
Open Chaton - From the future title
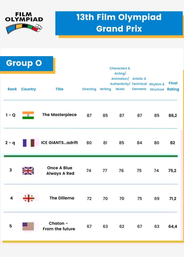point(59,226)
